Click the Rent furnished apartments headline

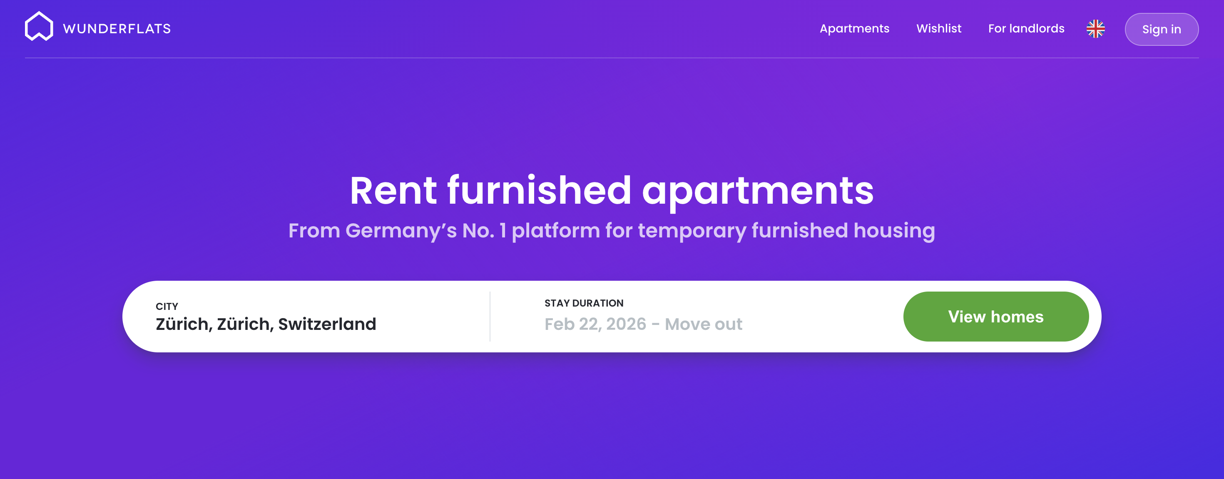612,190
